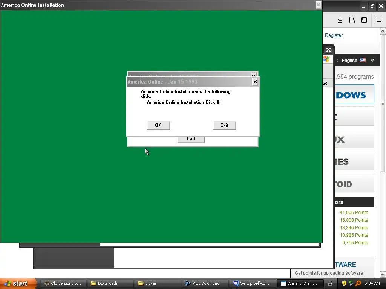
Task: Click the Windows logo icon on the webpage
Action: tap(326, 59)
